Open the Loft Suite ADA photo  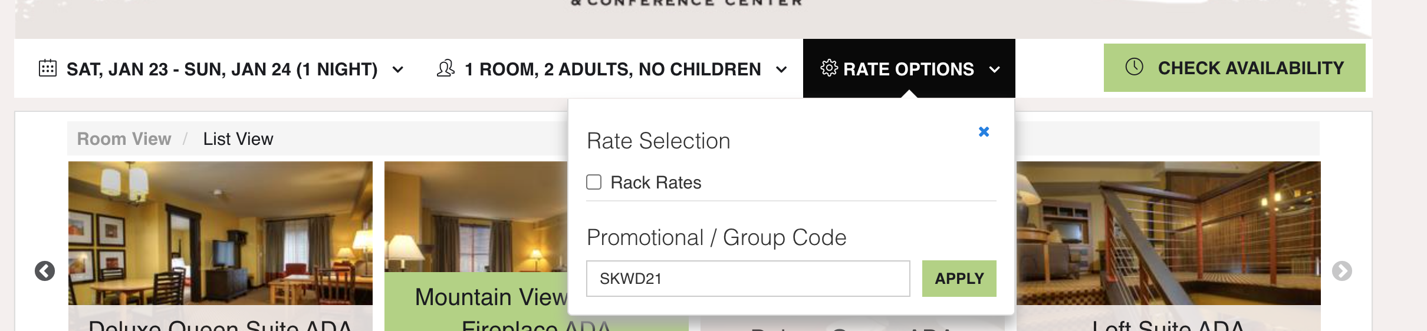[1169, 233]
